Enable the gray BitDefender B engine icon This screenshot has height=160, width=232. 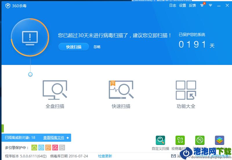[x=62, y=148]
